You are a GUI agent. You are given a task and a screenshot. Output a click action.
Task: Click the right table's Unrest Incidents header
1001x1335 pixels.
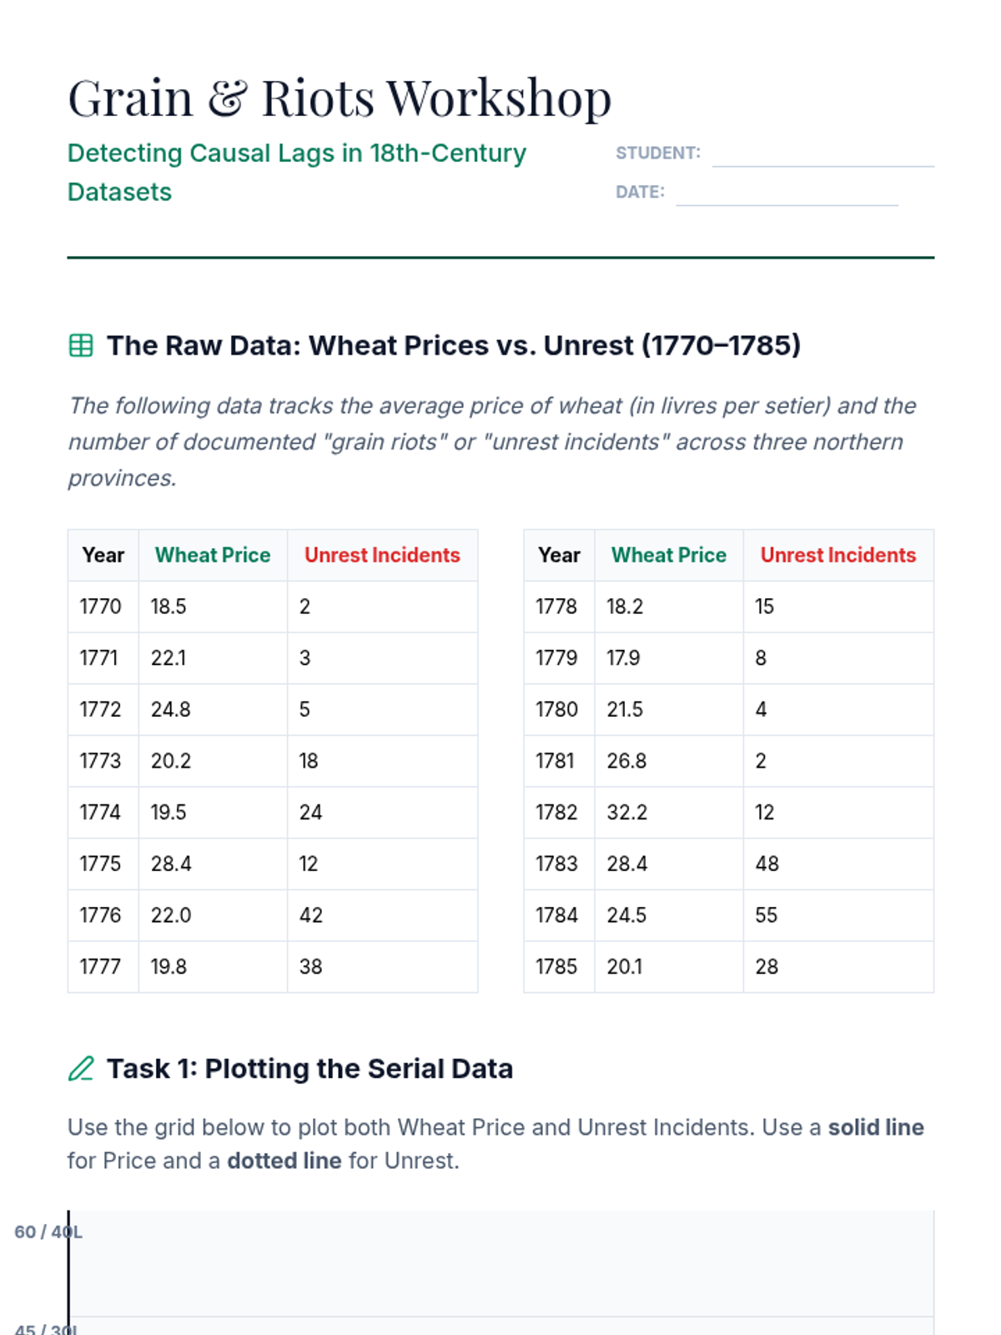coord(838,556)
